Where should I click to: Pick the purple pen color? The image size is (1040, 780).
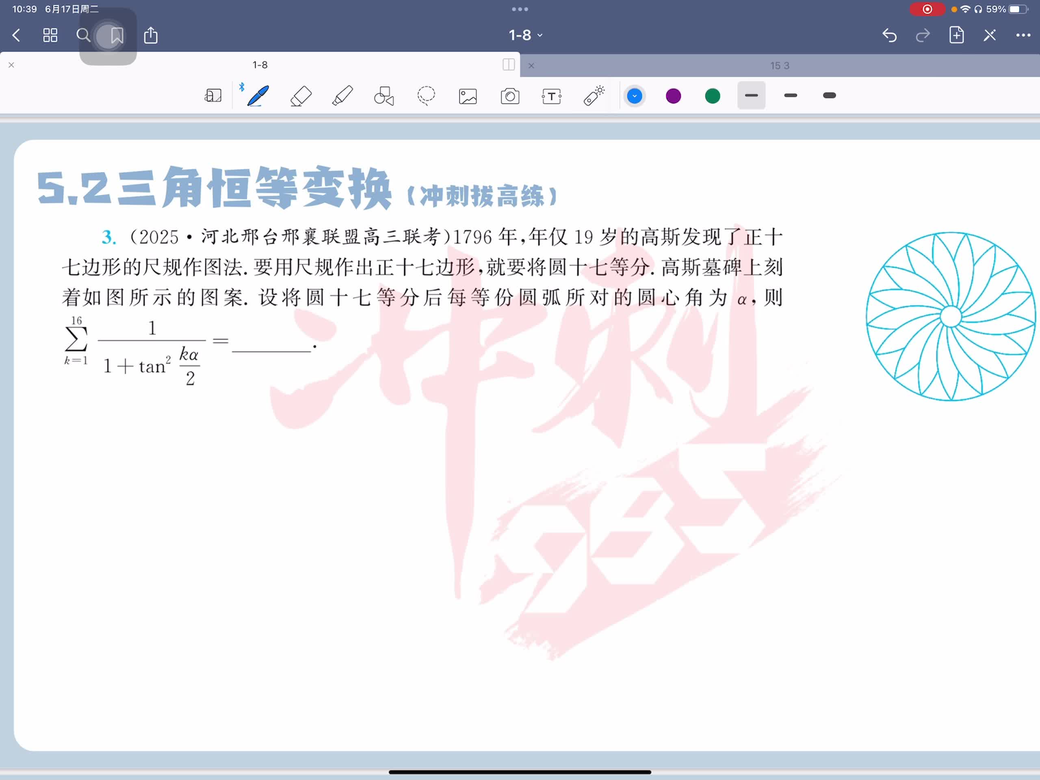pyautogui.click(x=673, y=96)
